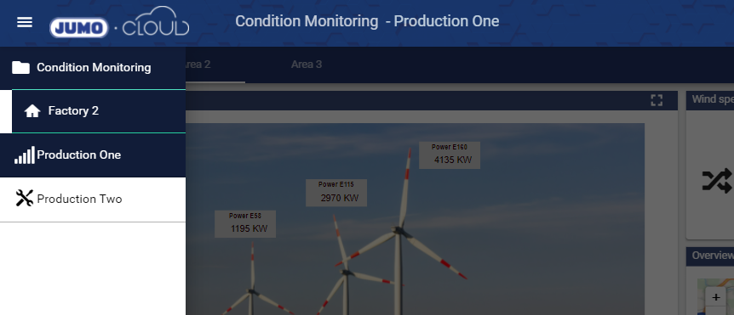Expand the turbine image panel fullscreen
Image resolution: width=734 pixels, height=315 pixels.
tap(657, 100)
